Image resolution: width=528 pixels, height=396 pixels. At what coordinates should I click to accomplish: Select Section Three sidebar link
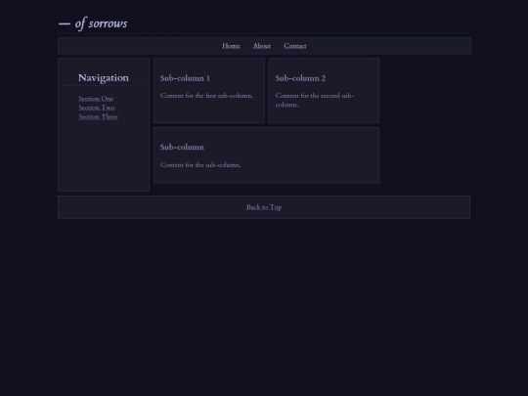[99, 116]
